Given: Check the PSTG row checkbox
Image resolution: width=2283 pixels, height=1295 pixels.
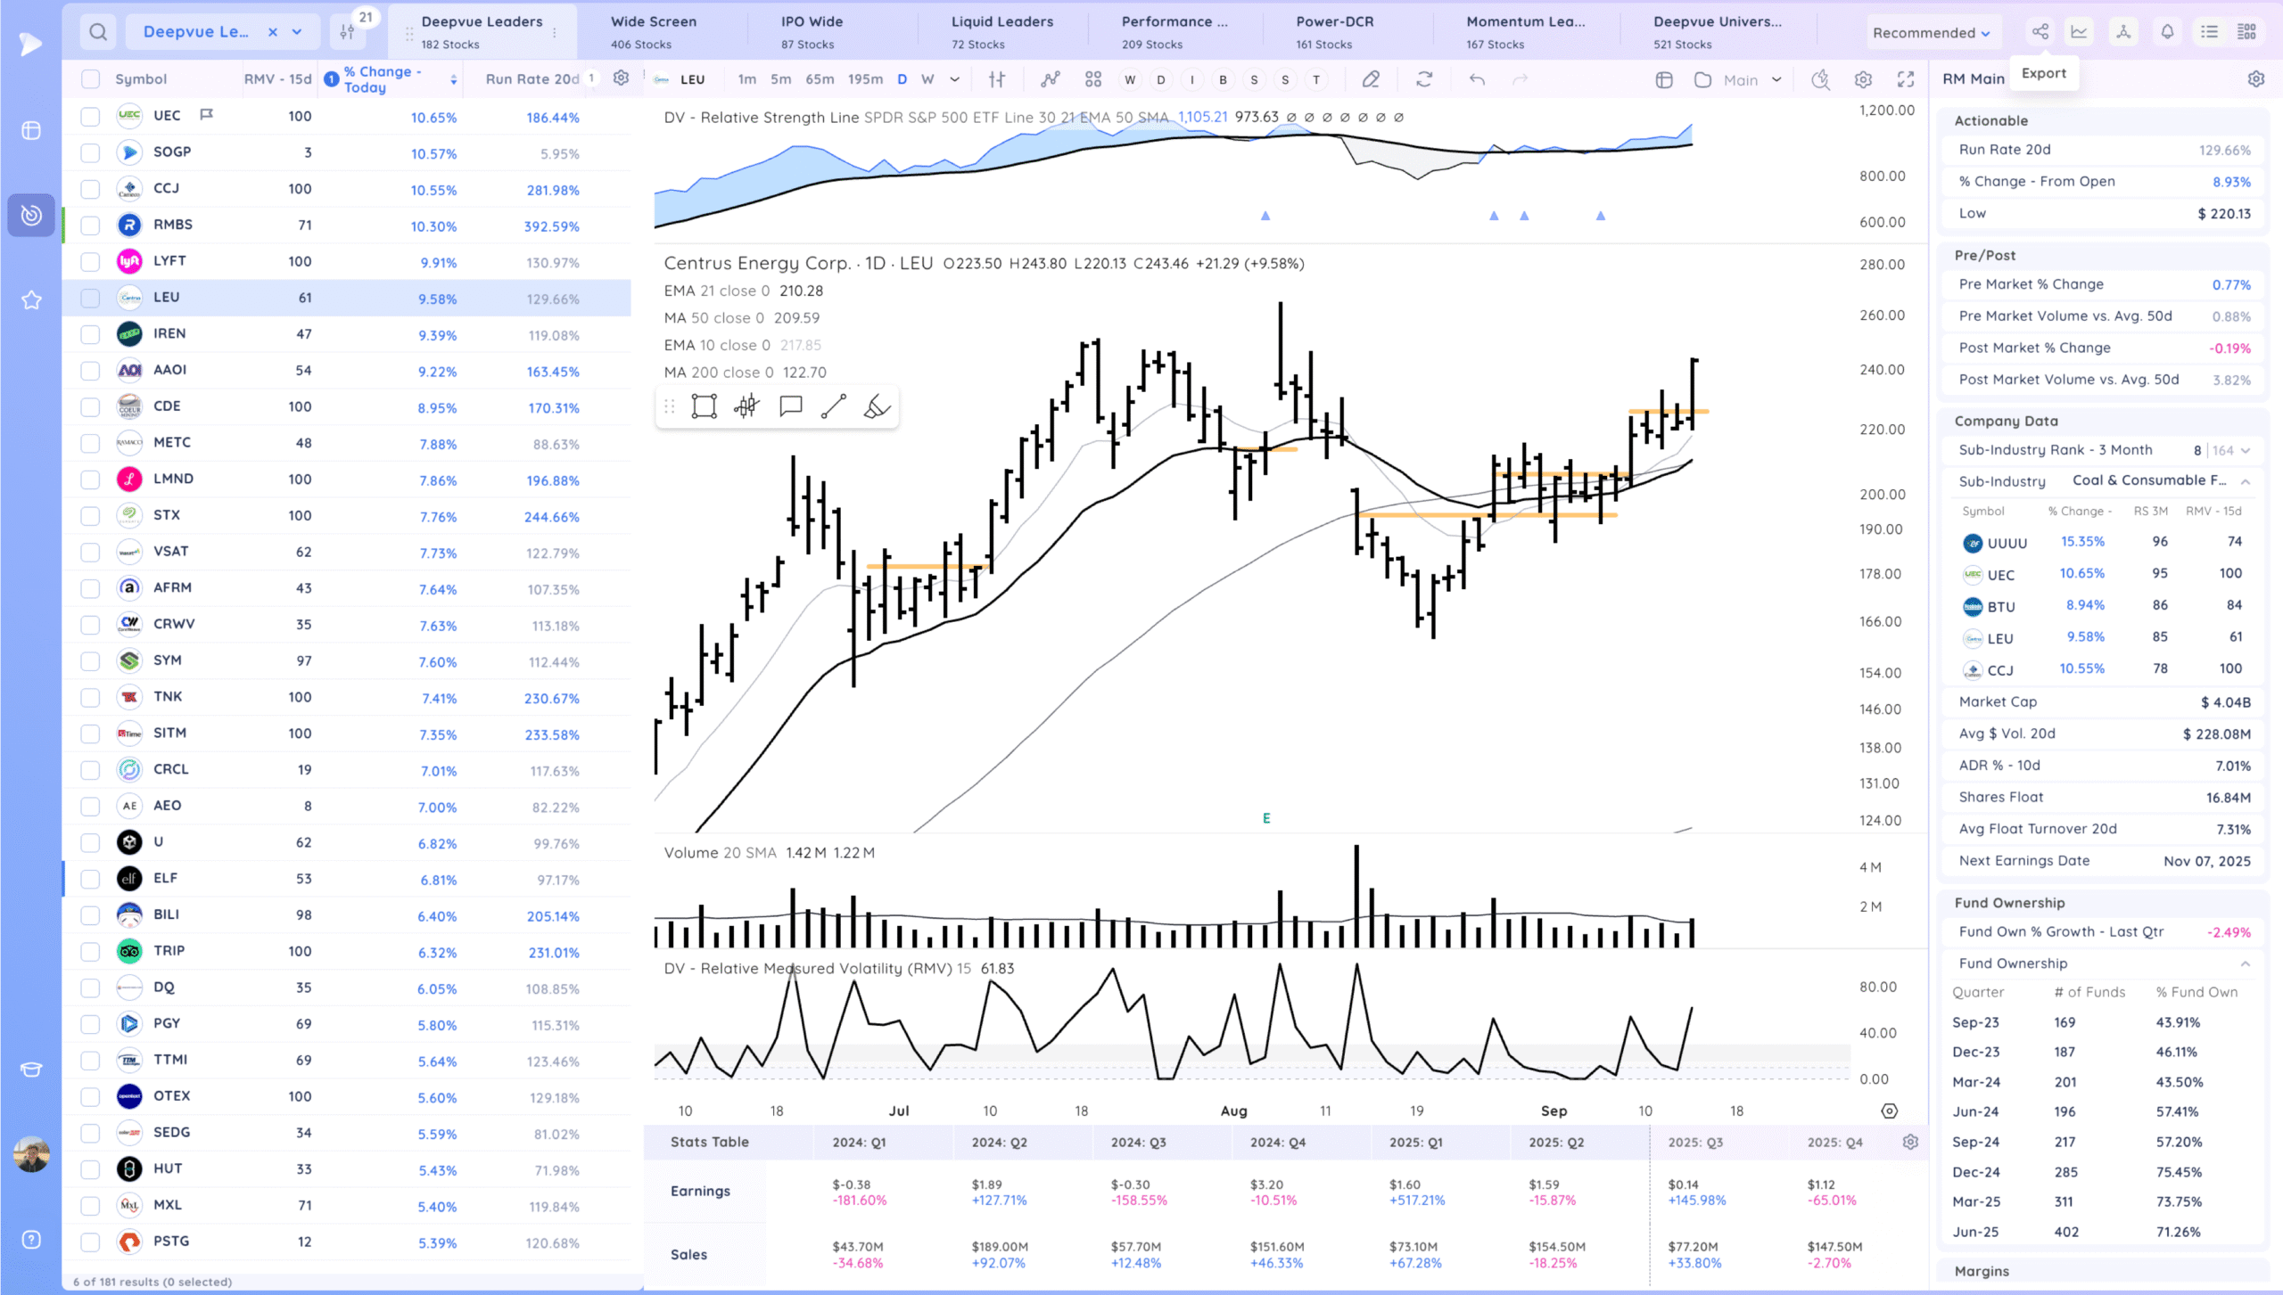Looking at the screenshot, I should tap(90, 1242).
